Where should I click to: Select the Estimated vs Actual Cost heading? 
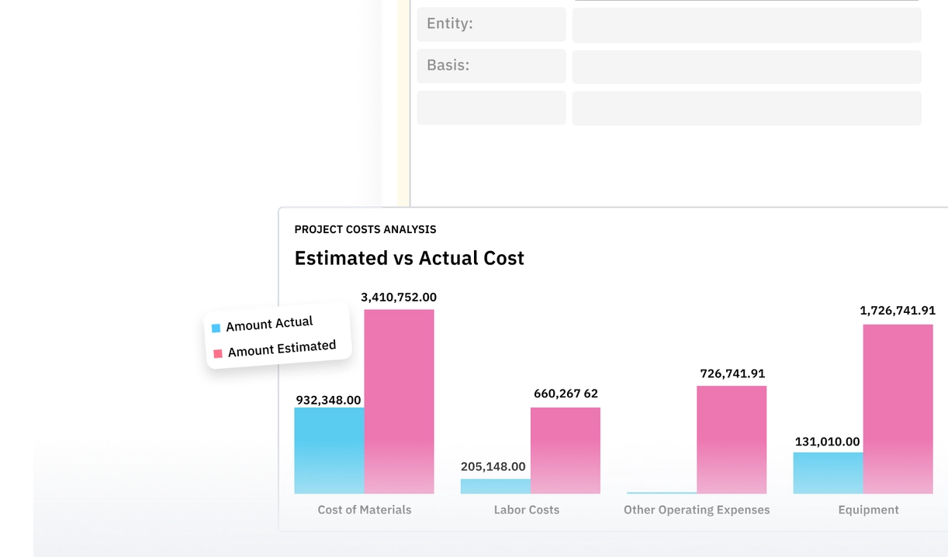pos(410,258)
